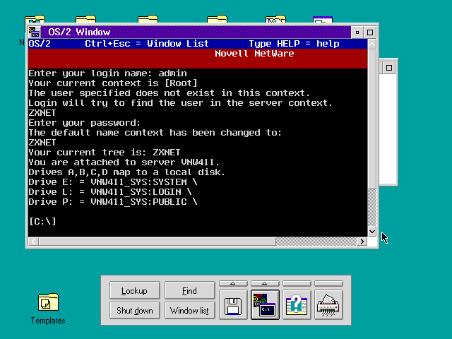Click the "Drive L: = VNW411_SYS:LOGIN" line

point(110,192)
